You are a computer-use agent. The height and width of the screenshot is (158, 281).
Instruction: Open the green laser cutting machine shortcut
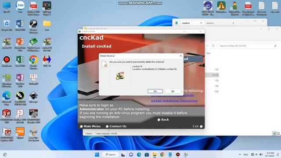click(x=33, y=44)
